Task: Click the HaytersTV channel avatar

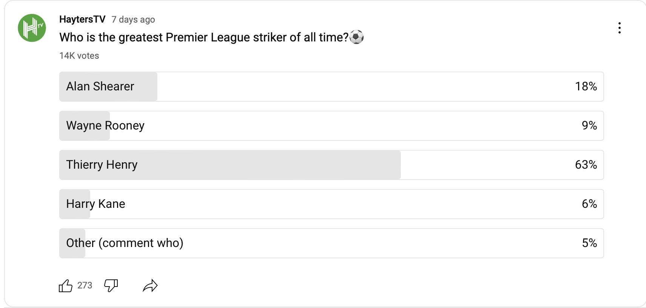Action: 32,28
